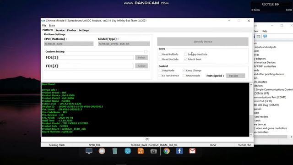Toggle the Read FullInfo checkbox

pos(160,54)
